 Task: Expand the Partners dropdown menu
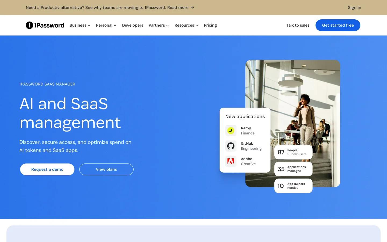click(159, 25)
